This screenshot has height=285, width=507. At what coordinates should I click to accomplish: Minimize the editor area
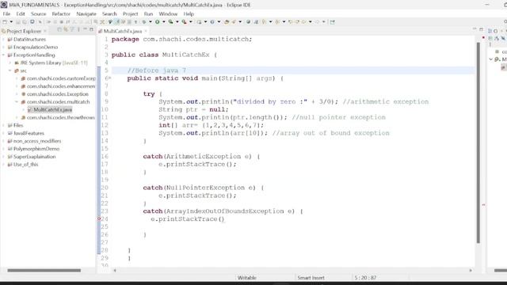475,29
